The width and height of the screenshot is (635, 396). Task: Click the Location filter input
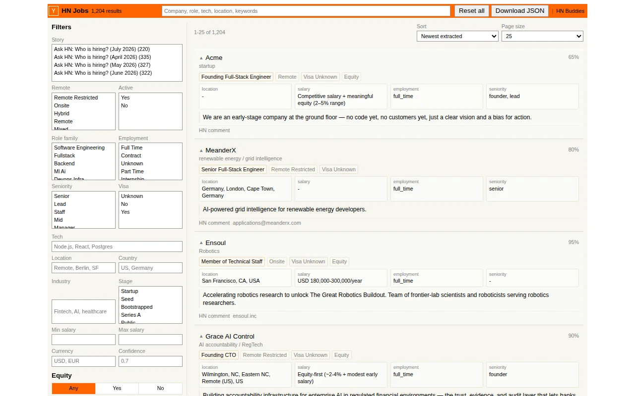click(83, 268)
